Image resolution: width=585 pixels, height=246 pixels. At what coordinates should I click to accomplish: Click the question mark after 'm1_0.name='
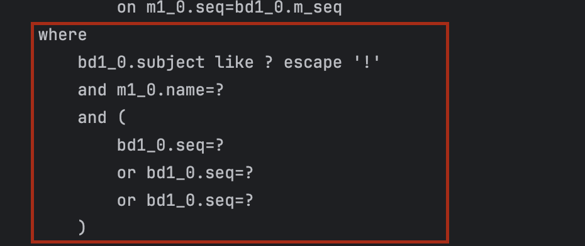click(220, 90)
